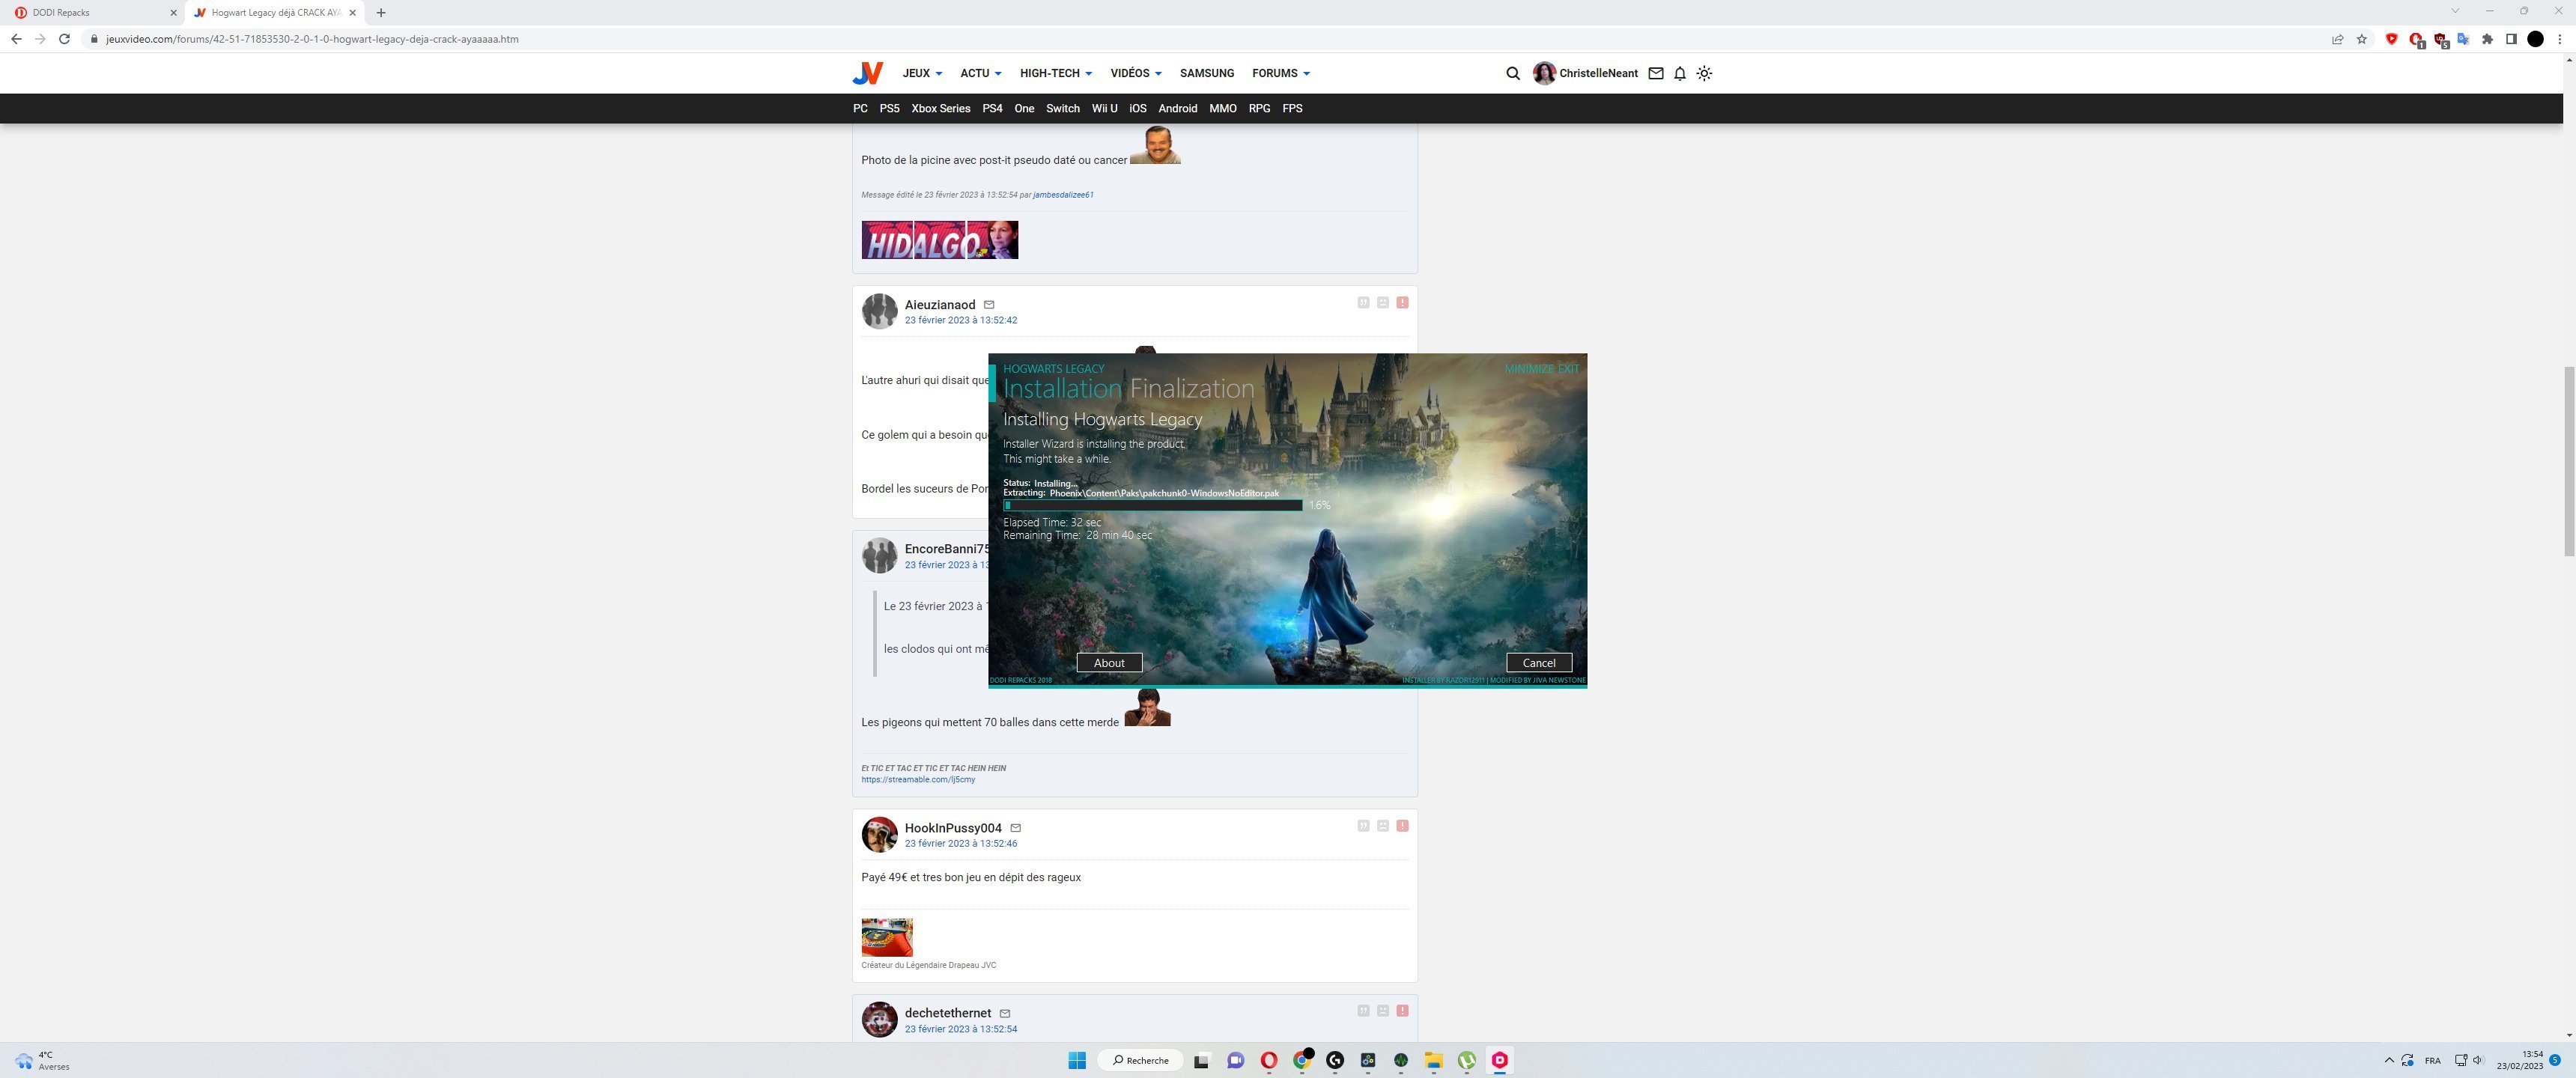2576x1078 pixels.
Task: Toggle light/dark theme sun icon
Action: (1705, 73)
